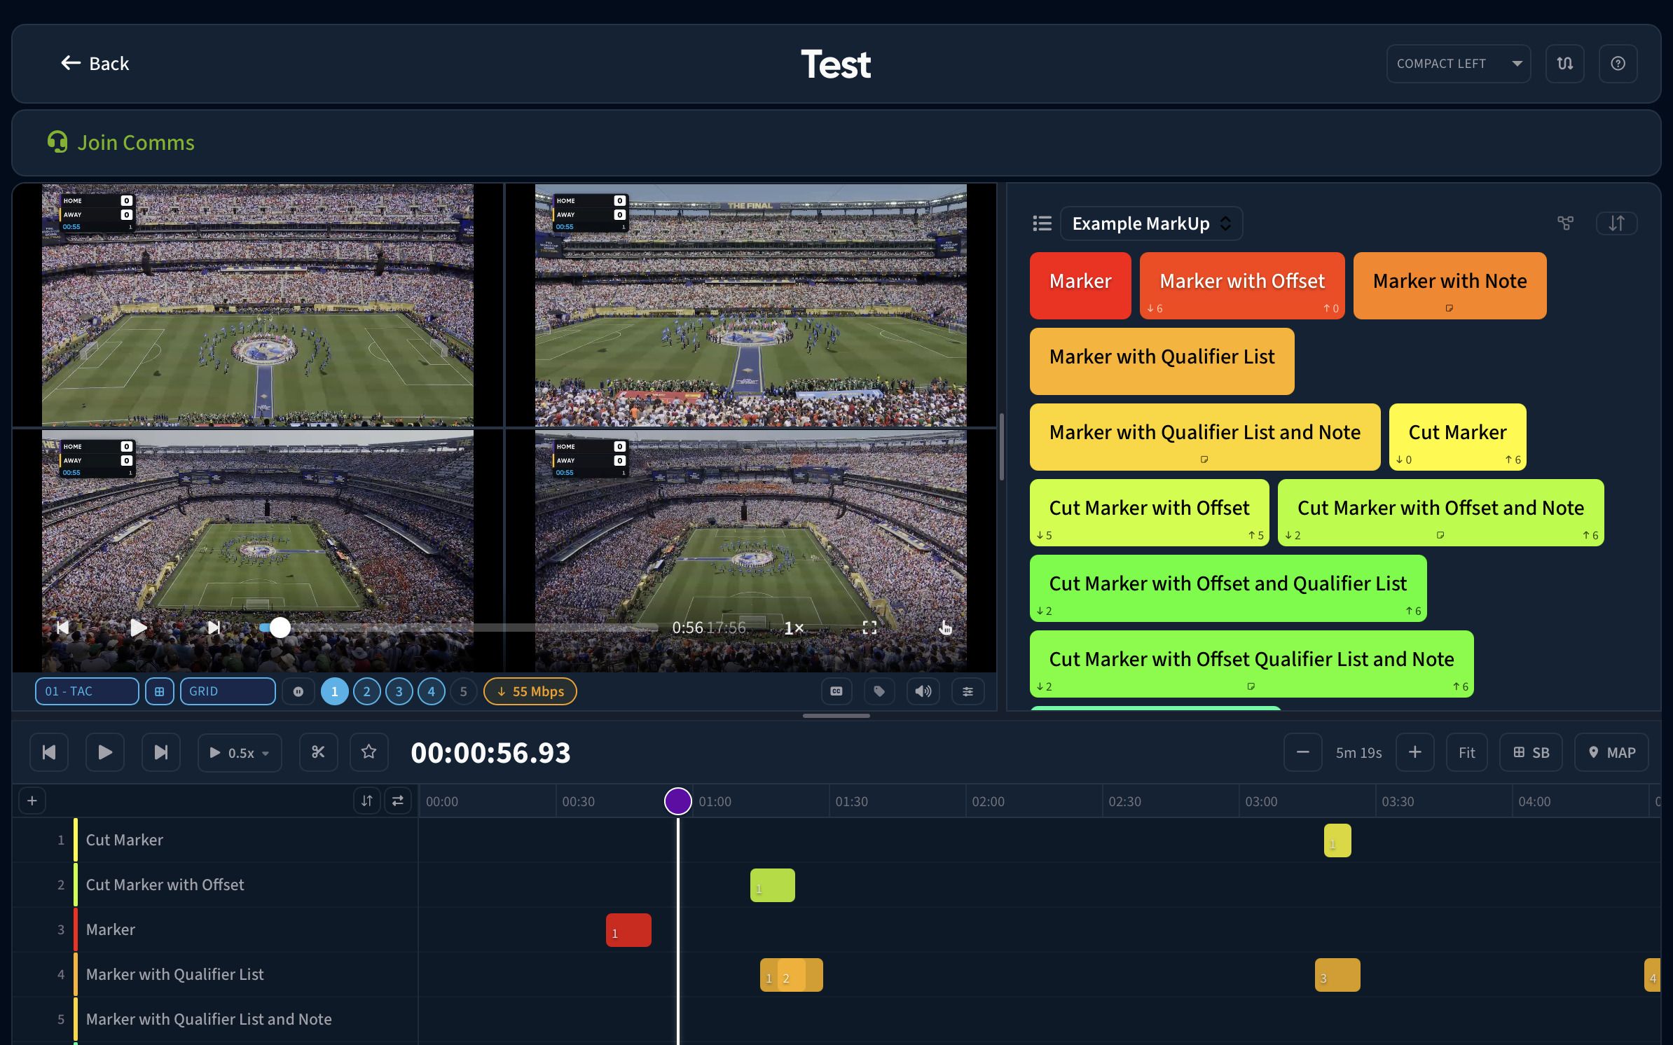1673x1045 pixels.
Task: Zoom in timeline with plus button
Action: (1414, 752)
